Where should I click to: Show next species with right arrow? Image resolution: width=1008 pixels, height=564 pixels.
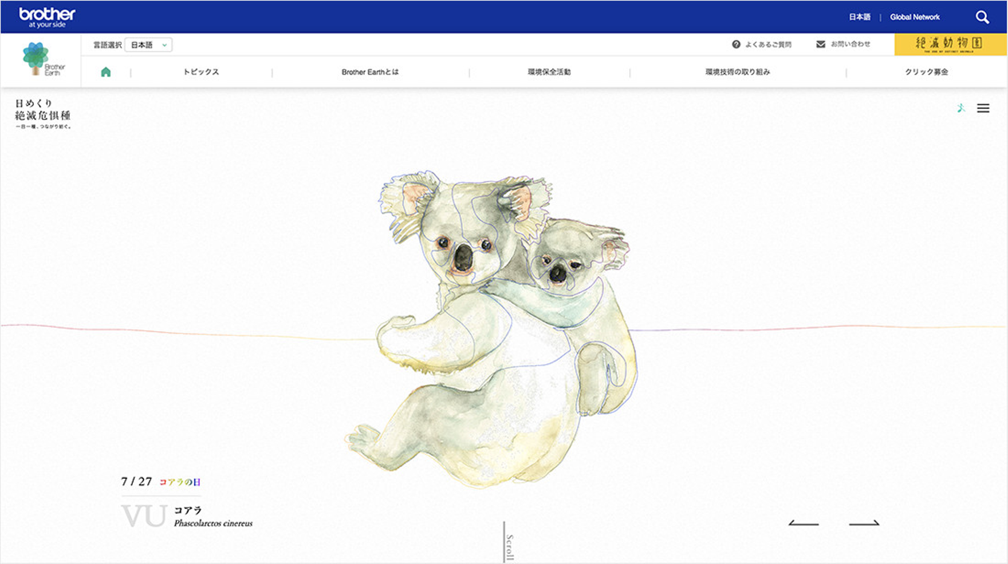[x=864, y=523]
